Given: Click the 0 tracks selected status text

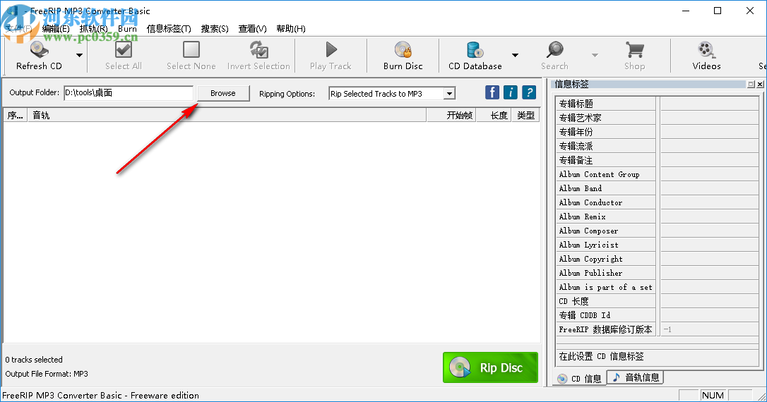Looking at the screenshot, I should click(34, 360).
